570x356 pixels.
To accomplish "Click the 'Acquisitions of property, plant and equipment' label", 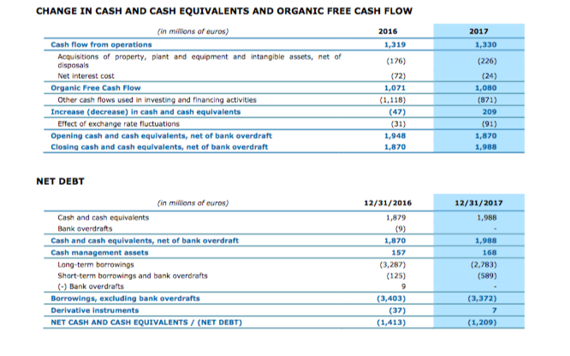I will click(x=199, y=61).
